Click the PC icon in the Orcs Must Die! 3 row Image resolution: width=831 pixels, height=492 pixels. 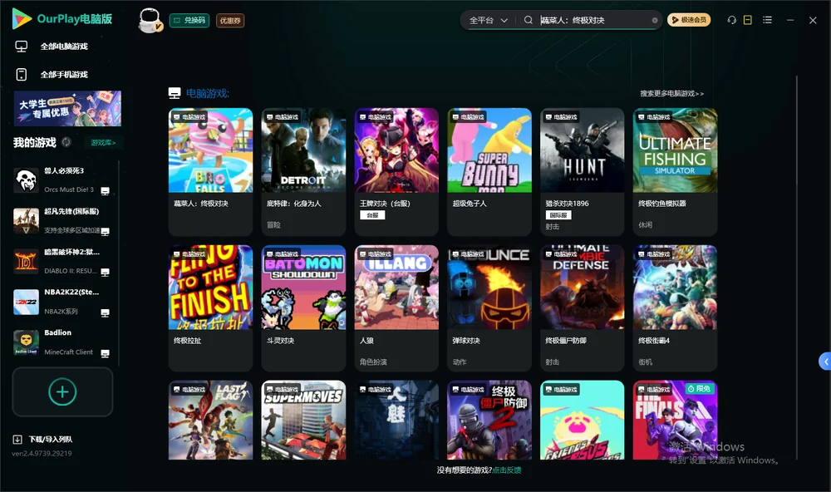[x=105, y=191]
